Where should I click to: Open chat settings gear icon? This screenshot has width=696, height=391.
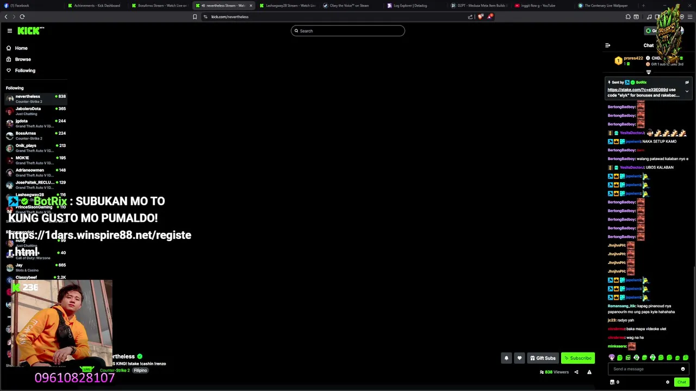[x=668, y=382]
